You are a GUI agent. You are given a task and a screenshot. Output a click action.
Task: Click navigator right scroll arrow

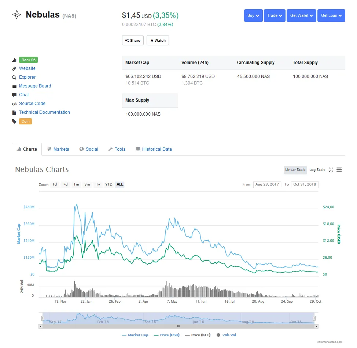tap(316, 326)
